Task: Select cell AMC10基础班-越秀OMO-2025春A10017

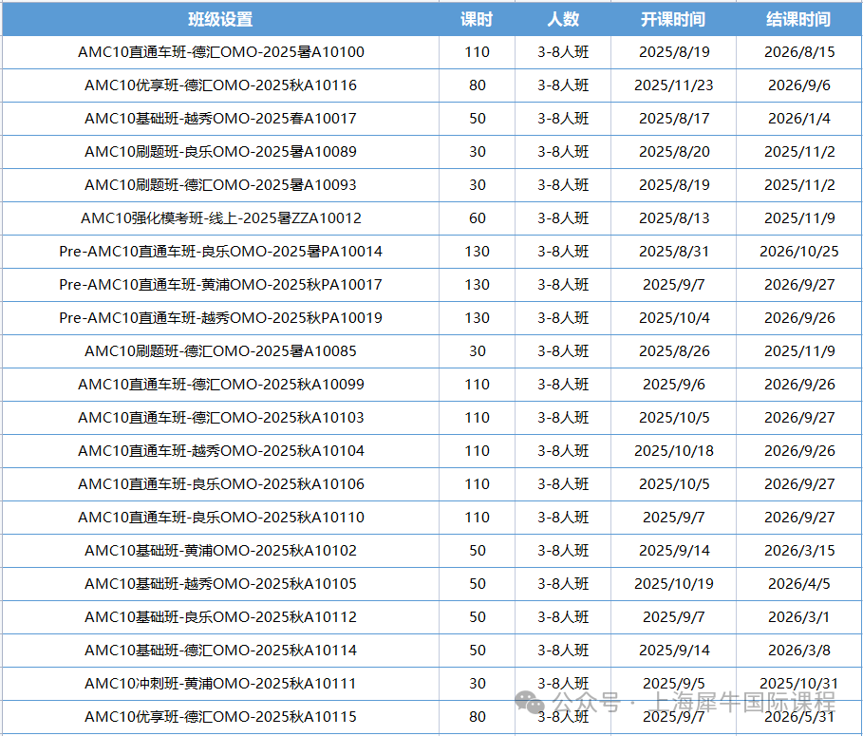Action: coord(220,119)
